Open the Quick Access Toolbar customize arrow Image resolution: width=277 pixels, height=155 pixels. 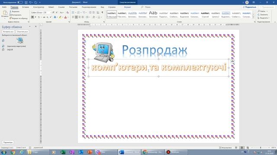coord(40,2)
